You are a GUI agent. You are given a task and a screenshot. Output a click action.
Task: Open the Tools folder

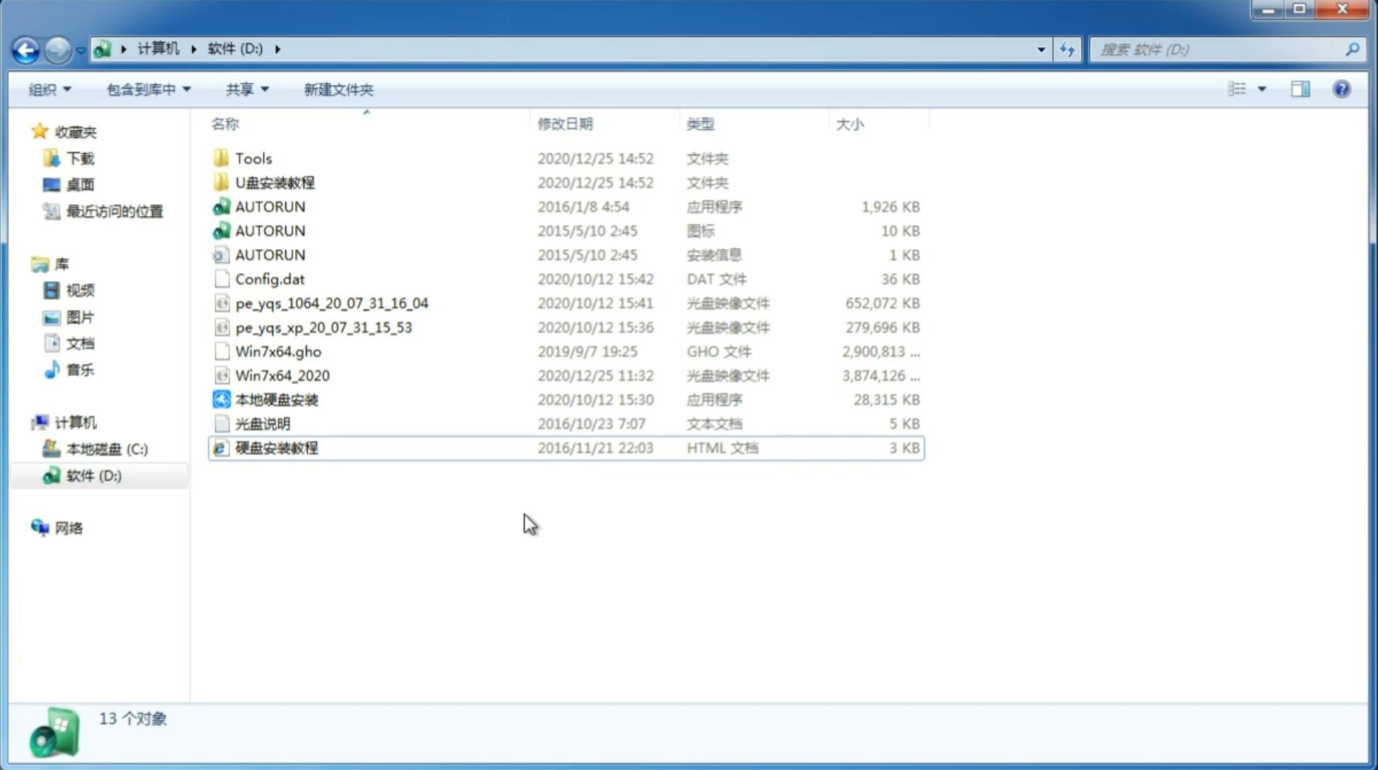click(253, 158)
